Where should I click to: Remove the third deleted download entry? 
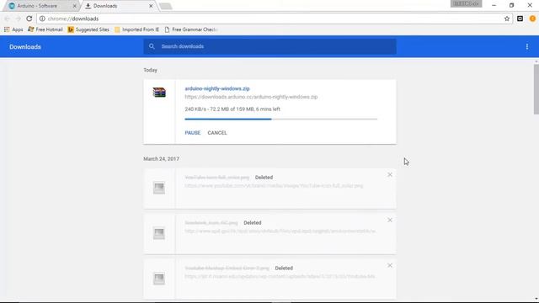(x=390, y=265)
